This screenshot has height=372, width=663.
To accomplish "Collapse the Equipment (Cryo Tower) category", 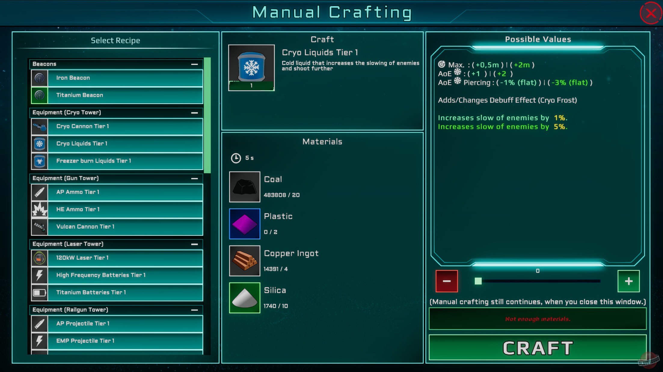I will tap(194, 112).
